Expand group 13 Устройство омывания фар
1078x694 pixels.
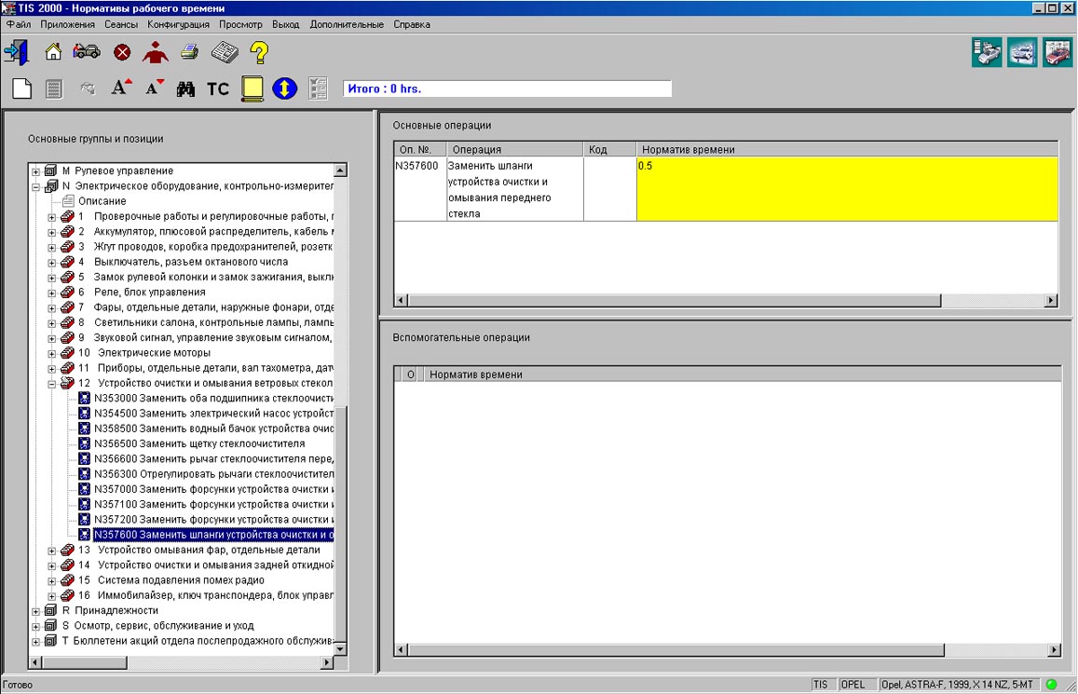(52, 551)
